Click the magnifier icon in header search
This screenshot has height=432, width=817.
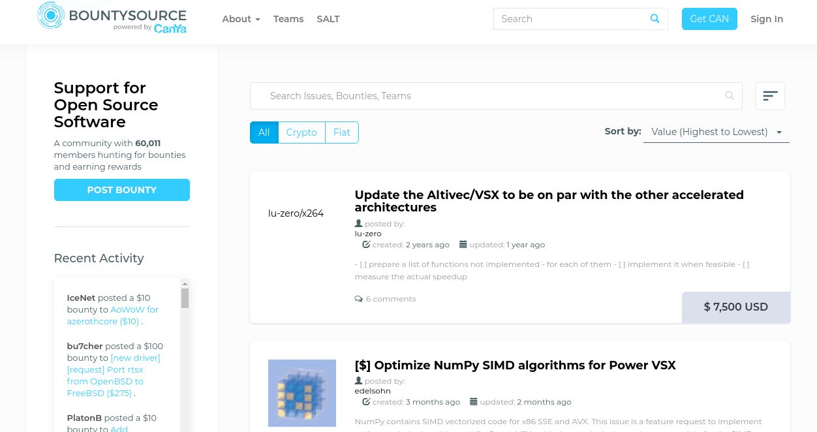pyautogui.click(x=655, y=19)
